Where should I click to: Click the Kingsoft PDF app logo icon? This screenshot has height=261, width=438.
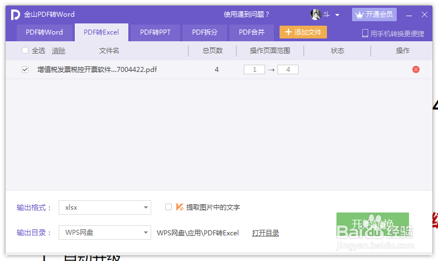[x=16, y=14]
